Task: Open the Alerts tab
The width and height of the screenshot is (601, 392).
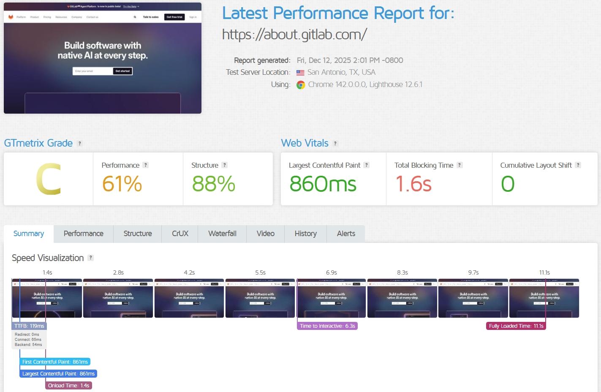Action: [x=346, y=234]
